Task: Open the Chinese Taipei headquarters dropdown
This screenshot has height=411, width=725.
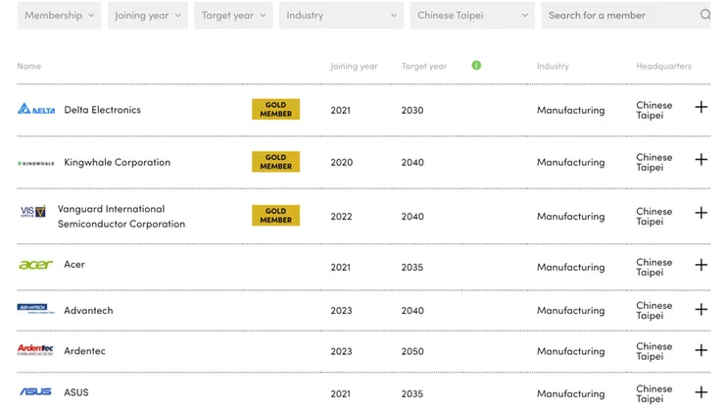Action: pos(472,16)
